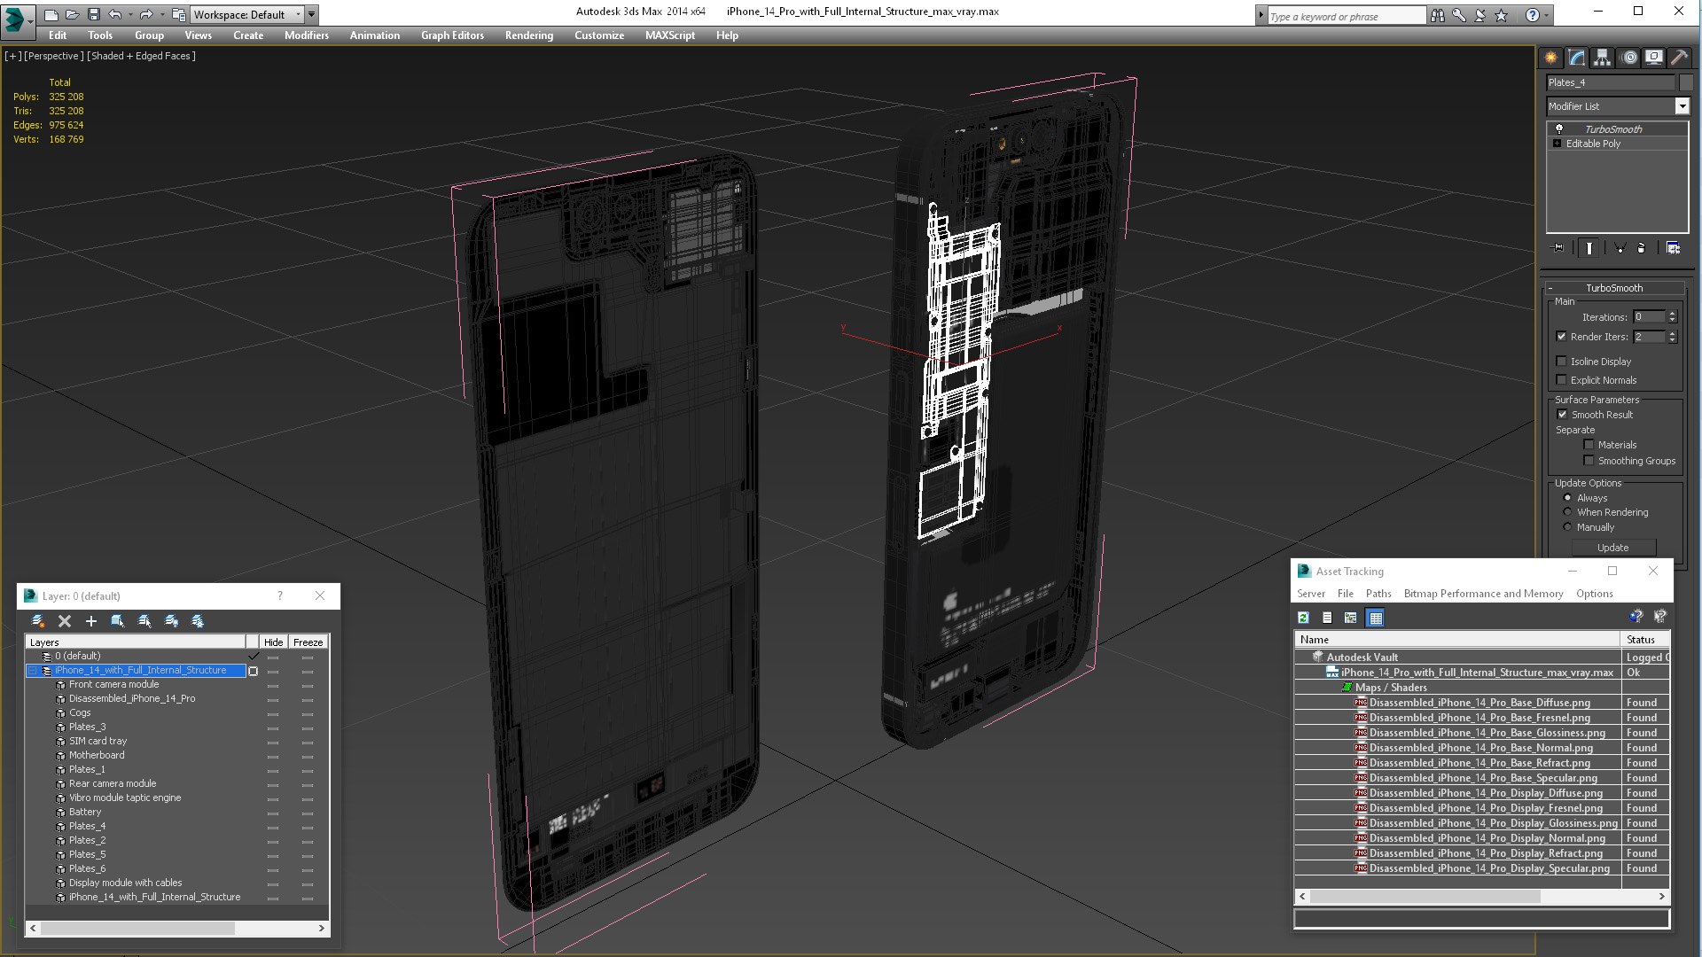Undo the last scene operation
Screen dimensions: 1702x957
tap(114, 14)
